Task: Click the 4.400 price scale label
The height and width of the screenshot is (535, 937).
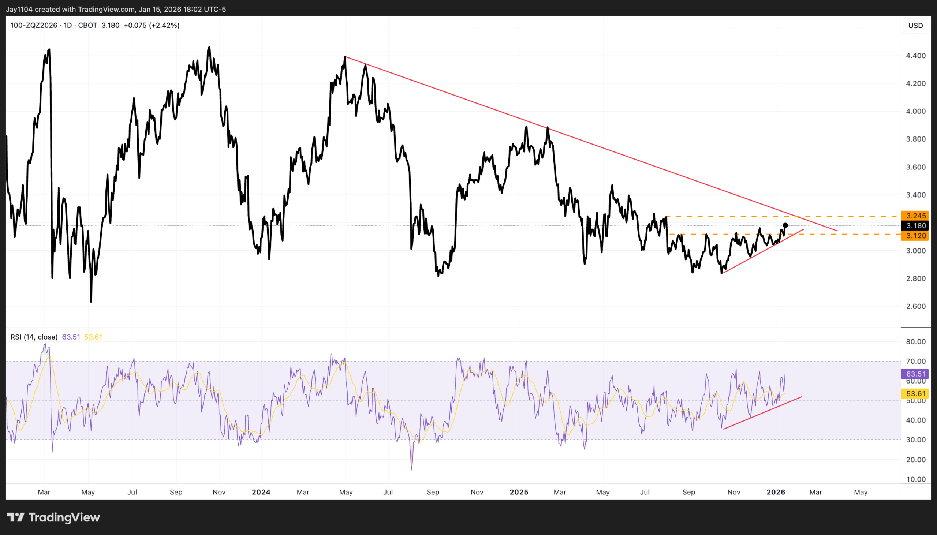Action: [916, 56]
